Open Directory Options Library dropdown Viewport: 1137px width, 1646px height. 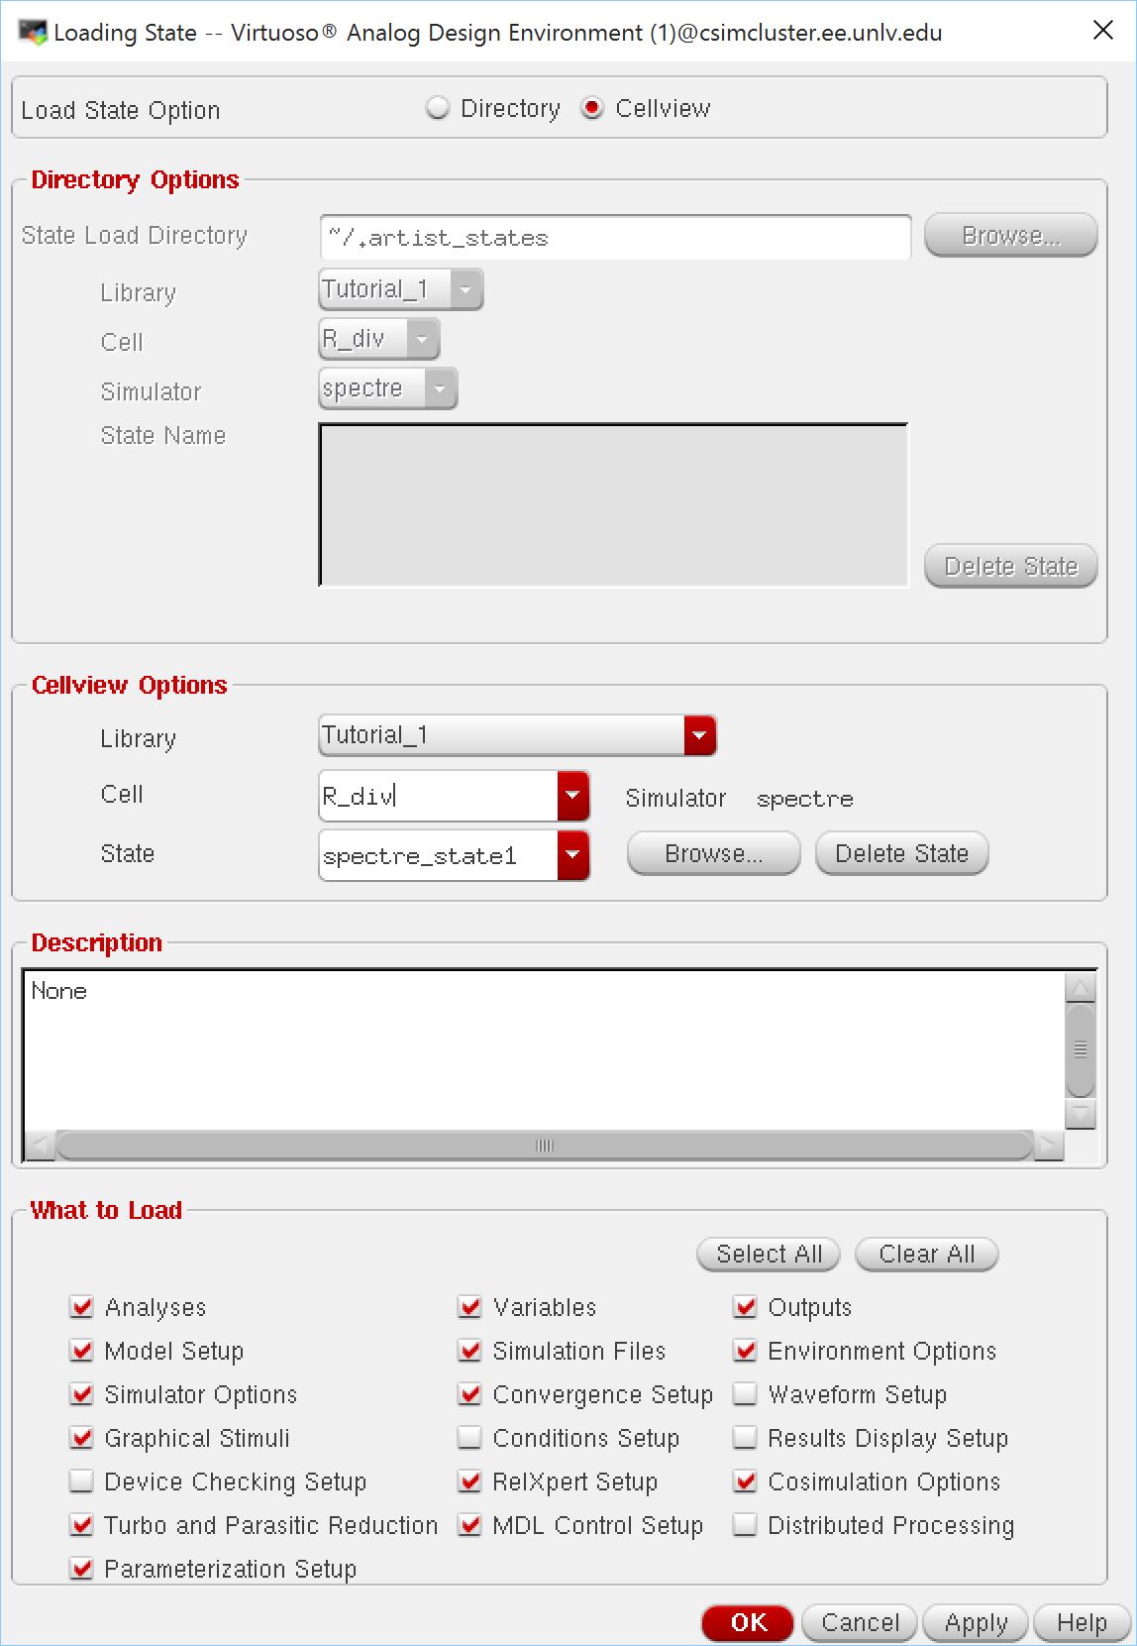(x=401, y=290)
